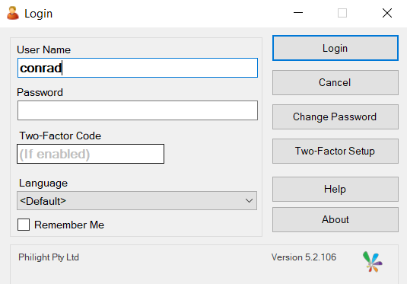Click the user avatar icon in title bar

tap(13, 13)
